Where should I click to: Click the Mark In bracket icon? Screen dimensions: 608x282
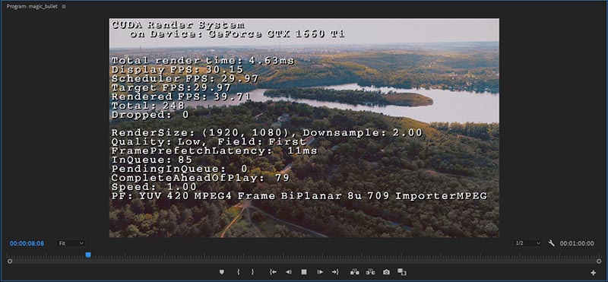coord(238,272)
